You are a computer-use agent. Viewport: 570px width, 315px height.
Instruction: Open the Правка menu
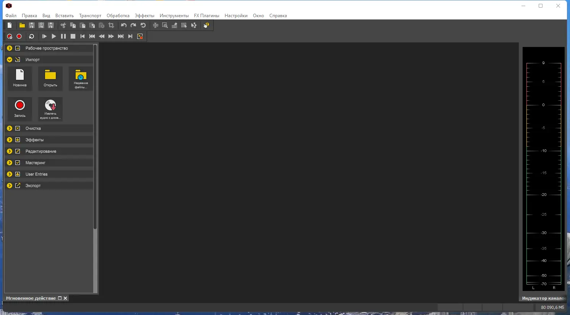coord(29,16)
